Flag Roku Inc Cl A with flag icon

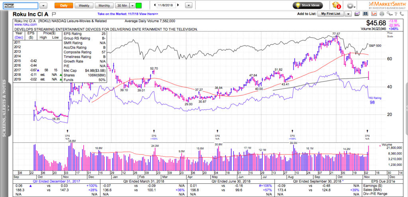point(54,14)
